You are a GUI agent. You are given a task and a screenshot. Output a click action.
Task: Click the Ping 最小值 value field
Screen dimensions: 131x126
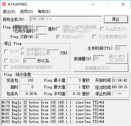tap(74, 80)
